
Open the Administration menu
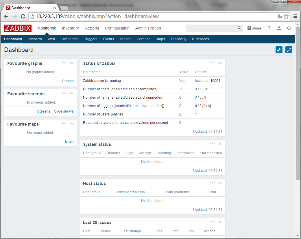148,28
